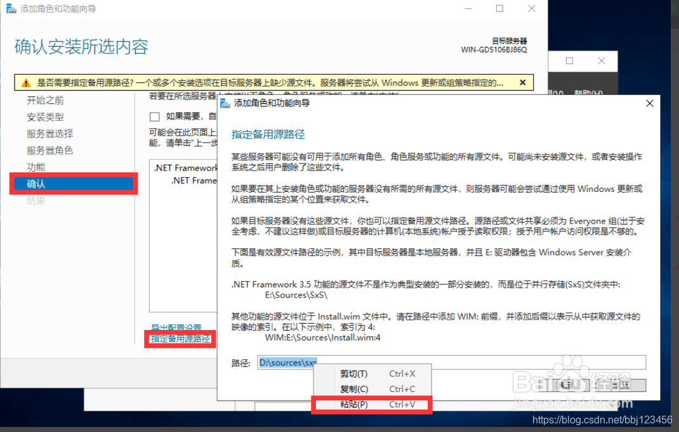
Task: Click the 导出配置设置 link
Action: pyautogui.click(x=176, y=326)
